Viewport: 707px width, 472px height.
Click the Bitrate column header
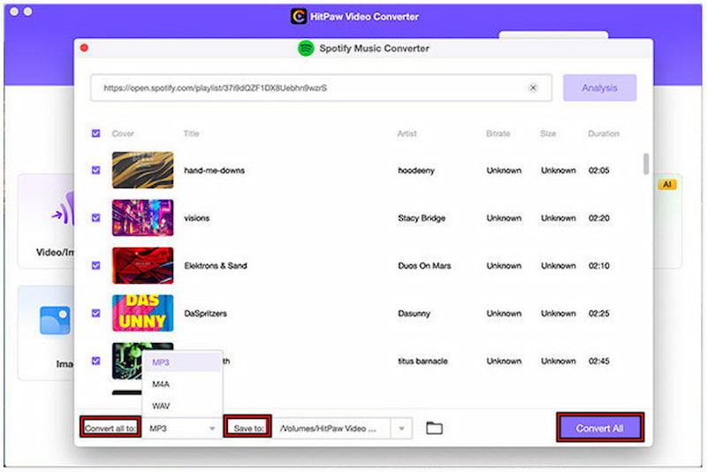[498, 133]
